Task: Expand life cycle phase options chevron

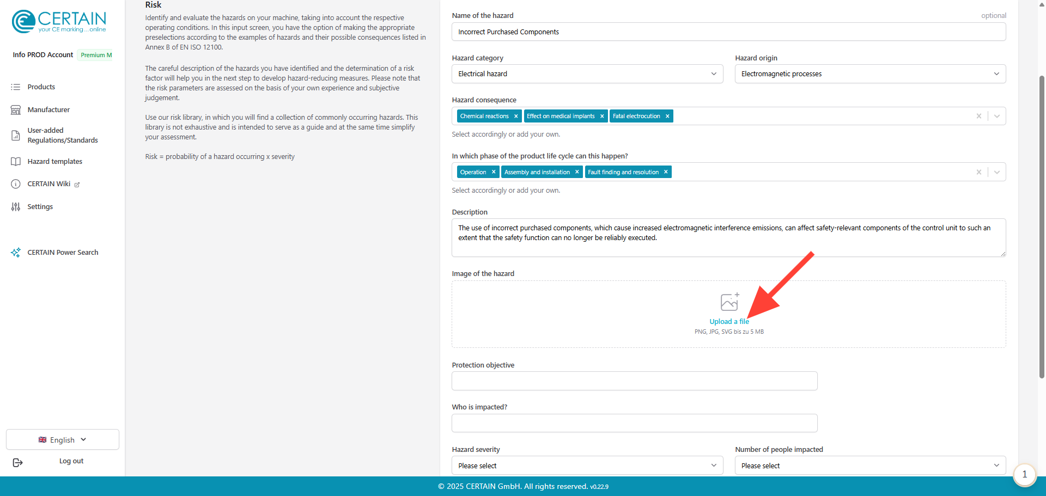Action: [x=997, y=172]
